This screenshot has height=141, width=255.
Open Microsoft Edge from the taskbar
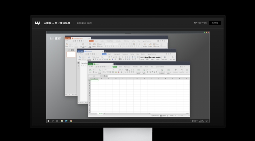point(66,121)
